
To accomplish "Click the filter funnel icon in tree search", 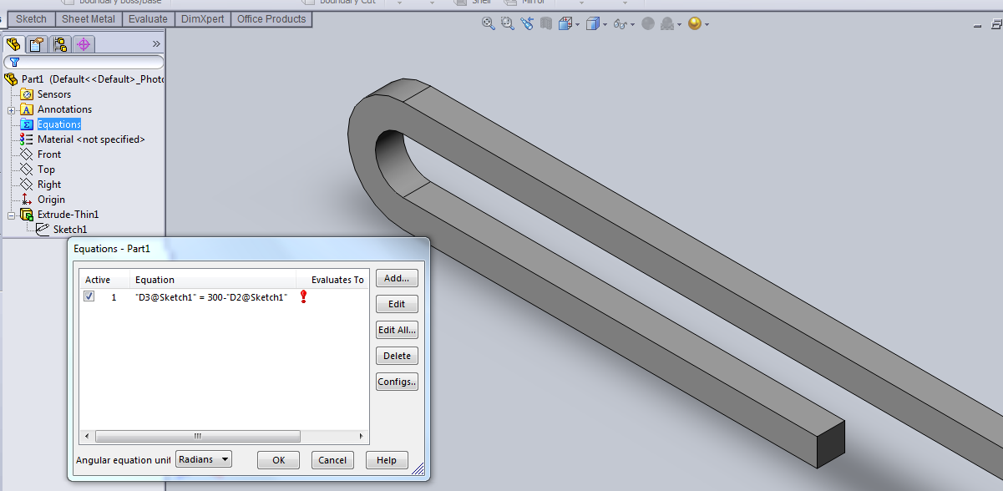I will tap(14, 63).
